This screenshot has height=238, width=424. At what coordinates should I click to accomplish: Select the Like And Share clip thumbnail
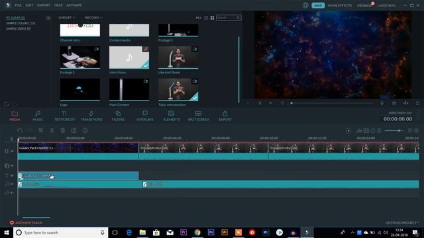pyautogui.click(x=178, y=58)
